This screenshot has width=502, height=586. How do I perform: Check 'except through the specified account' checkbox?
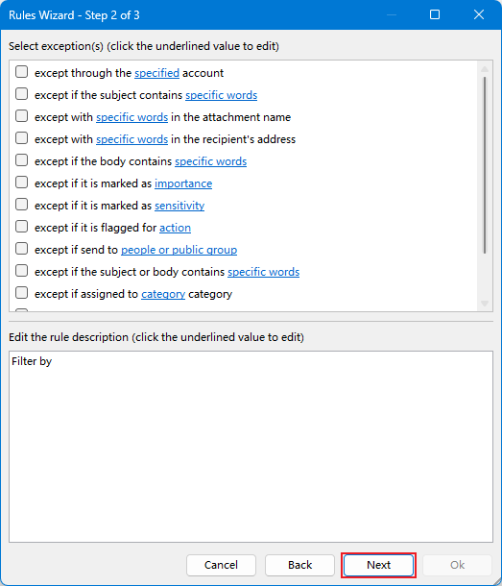[x=22, y=72]
